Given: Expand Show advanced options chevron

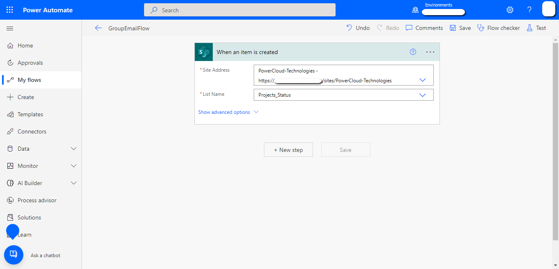Looking at the screenshot, I should tap(256, 112).
